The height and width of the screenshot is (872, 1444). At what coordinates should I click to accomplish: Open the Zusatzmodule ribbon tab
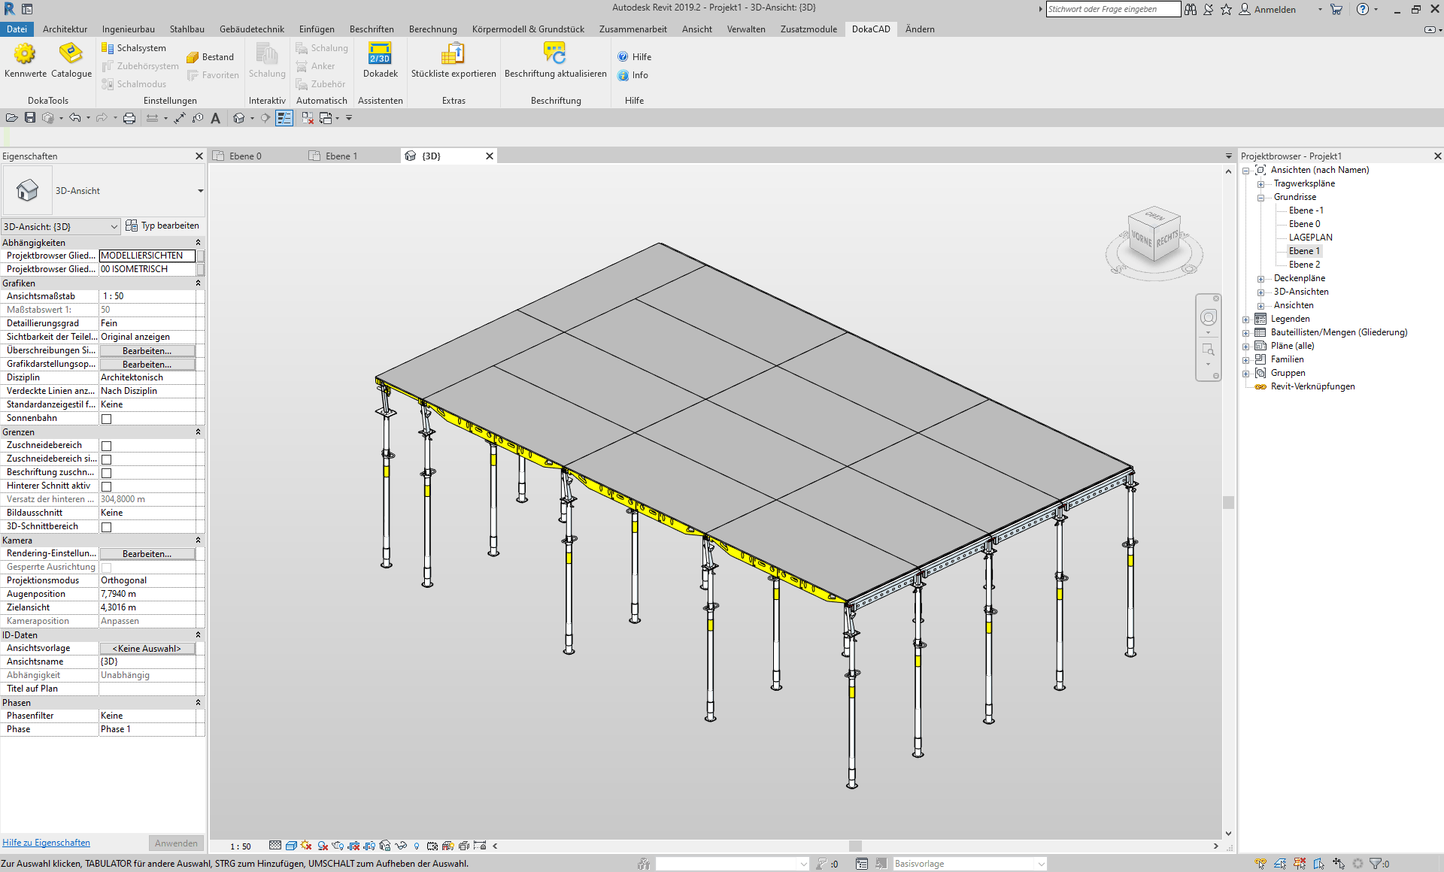808,29
